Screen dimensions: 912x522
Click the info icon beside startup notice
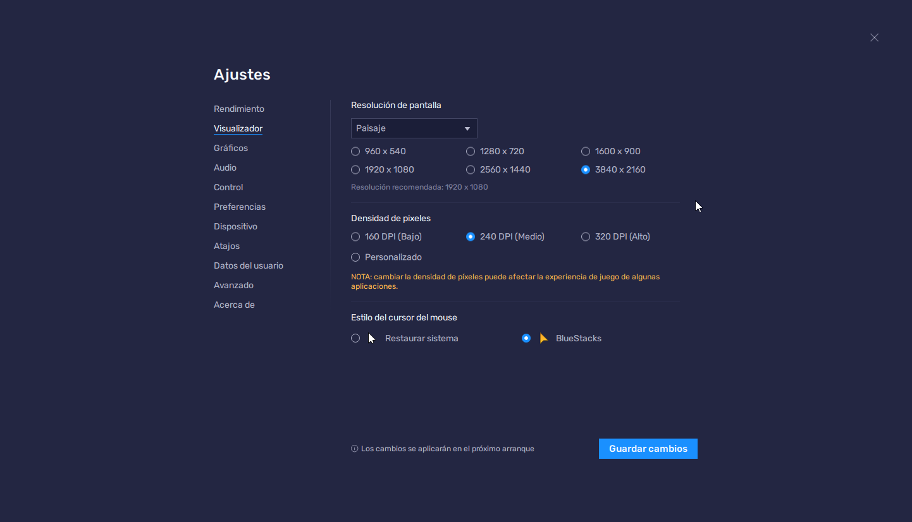354,449
